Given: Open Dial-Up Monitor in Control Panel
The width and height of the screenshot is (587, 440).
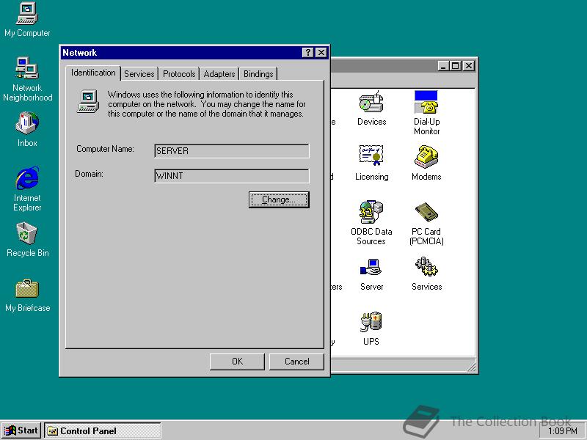Looking at the screenshot, I should [426, 112].
